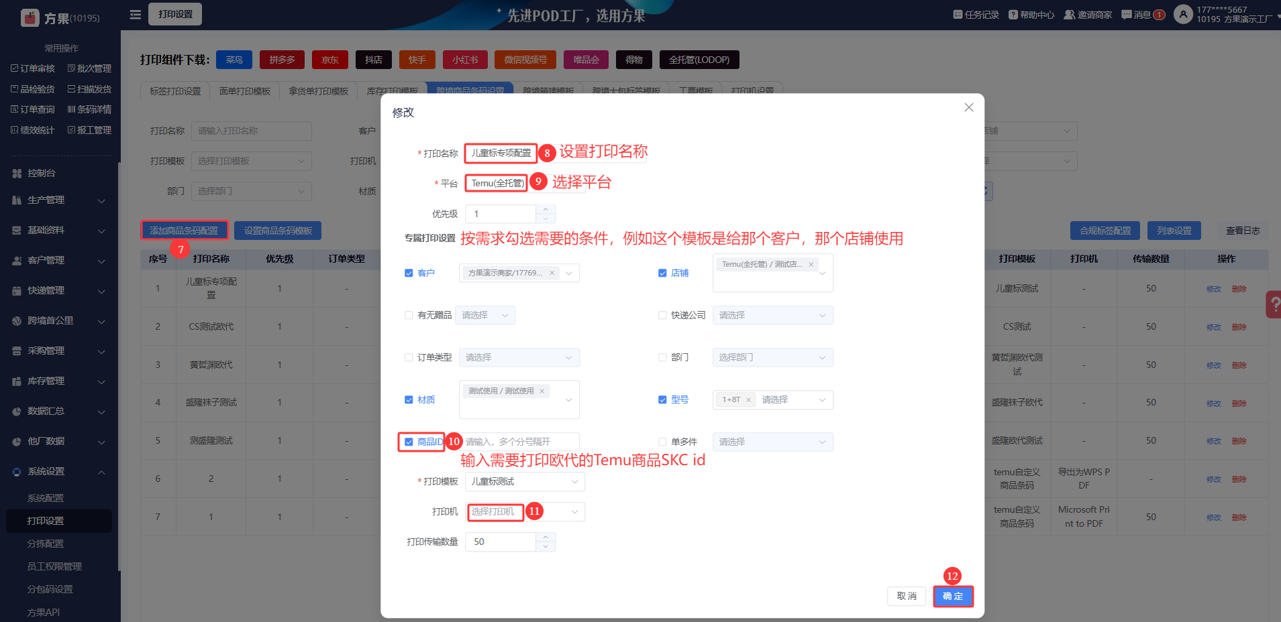The image size is (1281, 622).
Task: Remove the 1+8T model tag
Action: pos(748,399)
